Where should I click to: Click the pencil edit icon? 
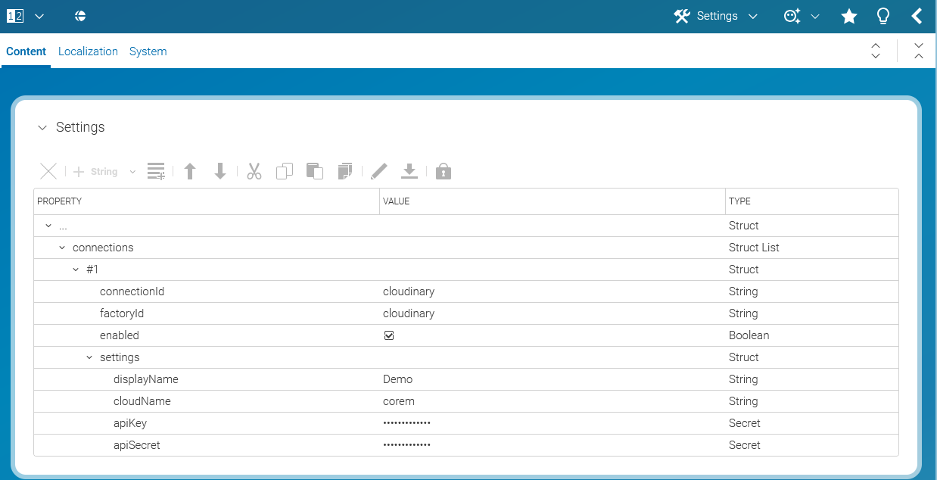[x=379, y=172]
